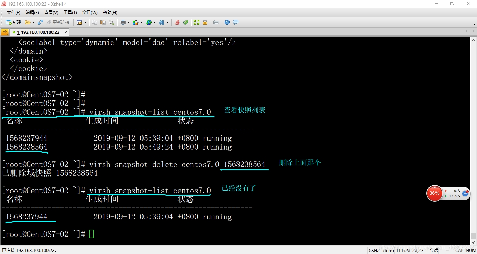This screenshot has width=477, height=254.
Task: Click the paste clipboard icon
Action: 103,22
